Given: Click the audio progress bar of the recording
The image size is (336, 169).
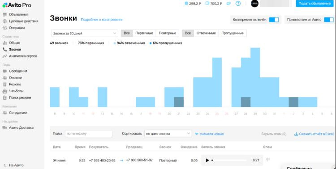Looking at the screenshot, I should [x=229, y=160].
